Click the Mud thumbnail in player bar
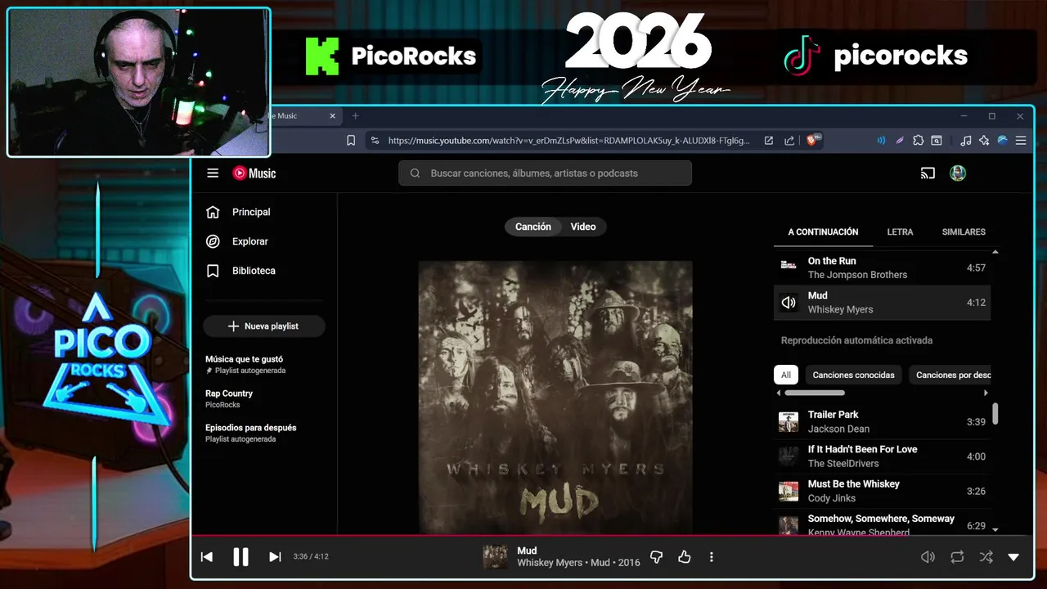The width and height of the screenshot is (1047, 589). tap(495, 557)
